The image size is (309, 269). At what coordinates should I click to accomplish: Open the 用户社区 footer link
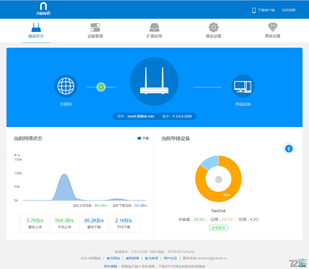(x=170, y=258)
